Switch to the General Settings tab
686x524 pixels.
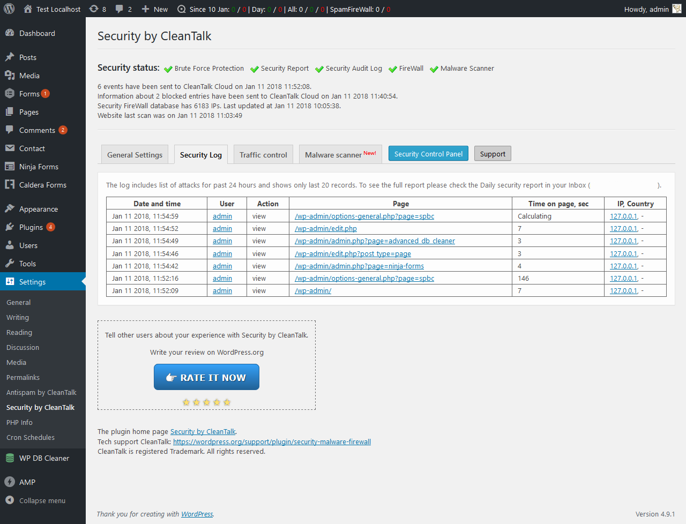[135, 155]
